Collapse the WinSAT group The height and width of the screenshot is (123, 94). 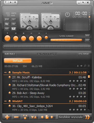click(x=5, y=101)
